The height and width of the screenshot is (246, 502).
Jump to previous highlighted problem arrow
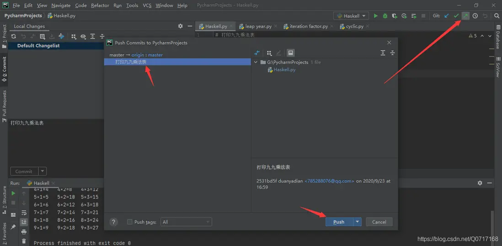coord(482,36)
